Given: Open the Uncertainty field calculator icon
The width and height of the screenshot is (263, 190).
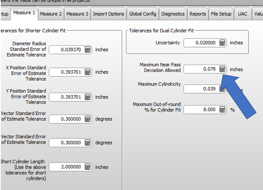Looking at the screenshot, I should pos(222,43).
